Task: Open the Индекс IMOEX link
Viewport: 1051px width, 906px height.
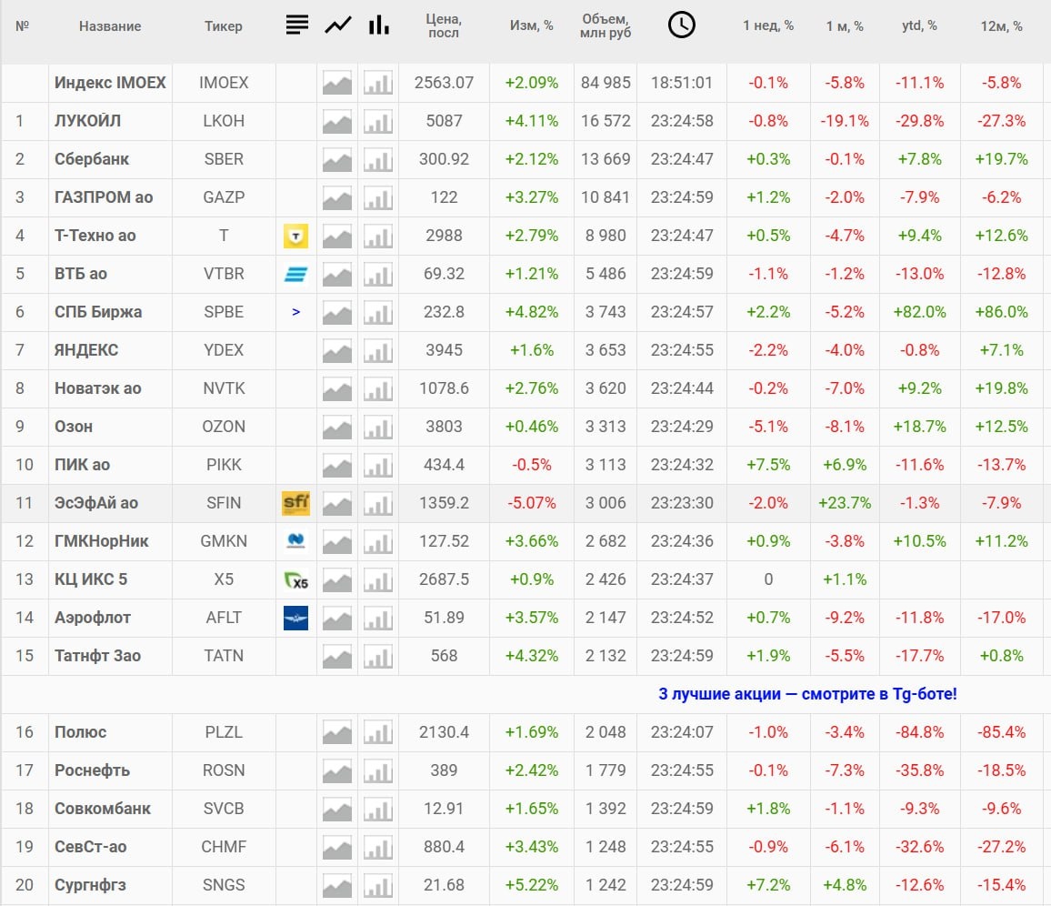Action: click(x=110, y=83)
